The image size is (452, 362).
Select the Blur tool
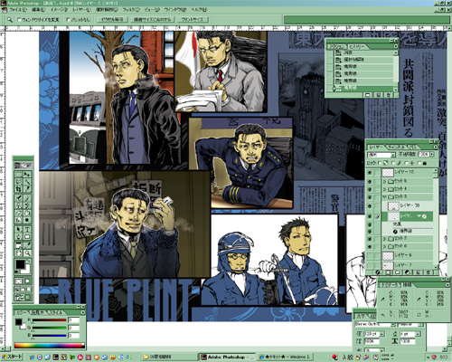tap(19, 220)
